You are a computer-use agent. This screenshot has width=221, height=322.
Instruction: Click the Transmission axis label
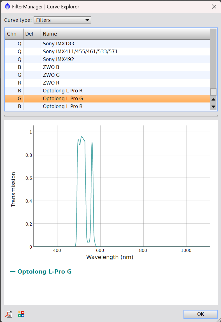(13, 190)
